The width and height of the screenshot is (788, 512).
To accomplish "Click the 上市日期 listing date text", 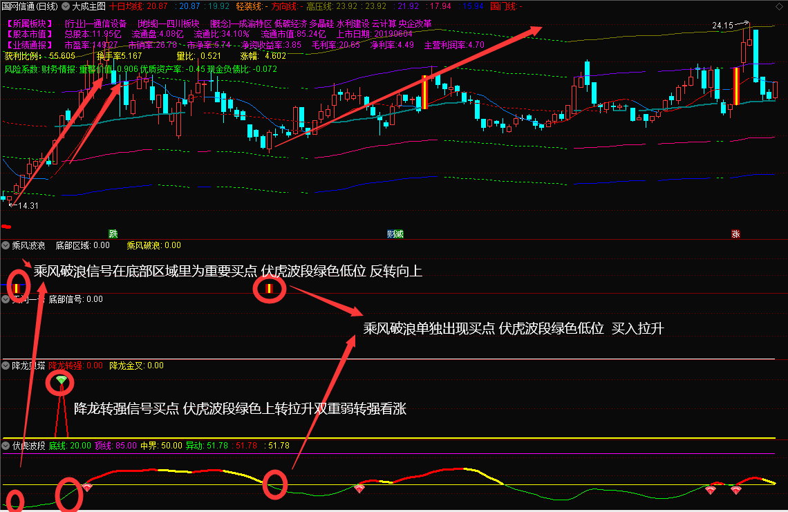I will click(x=375, y=34).
